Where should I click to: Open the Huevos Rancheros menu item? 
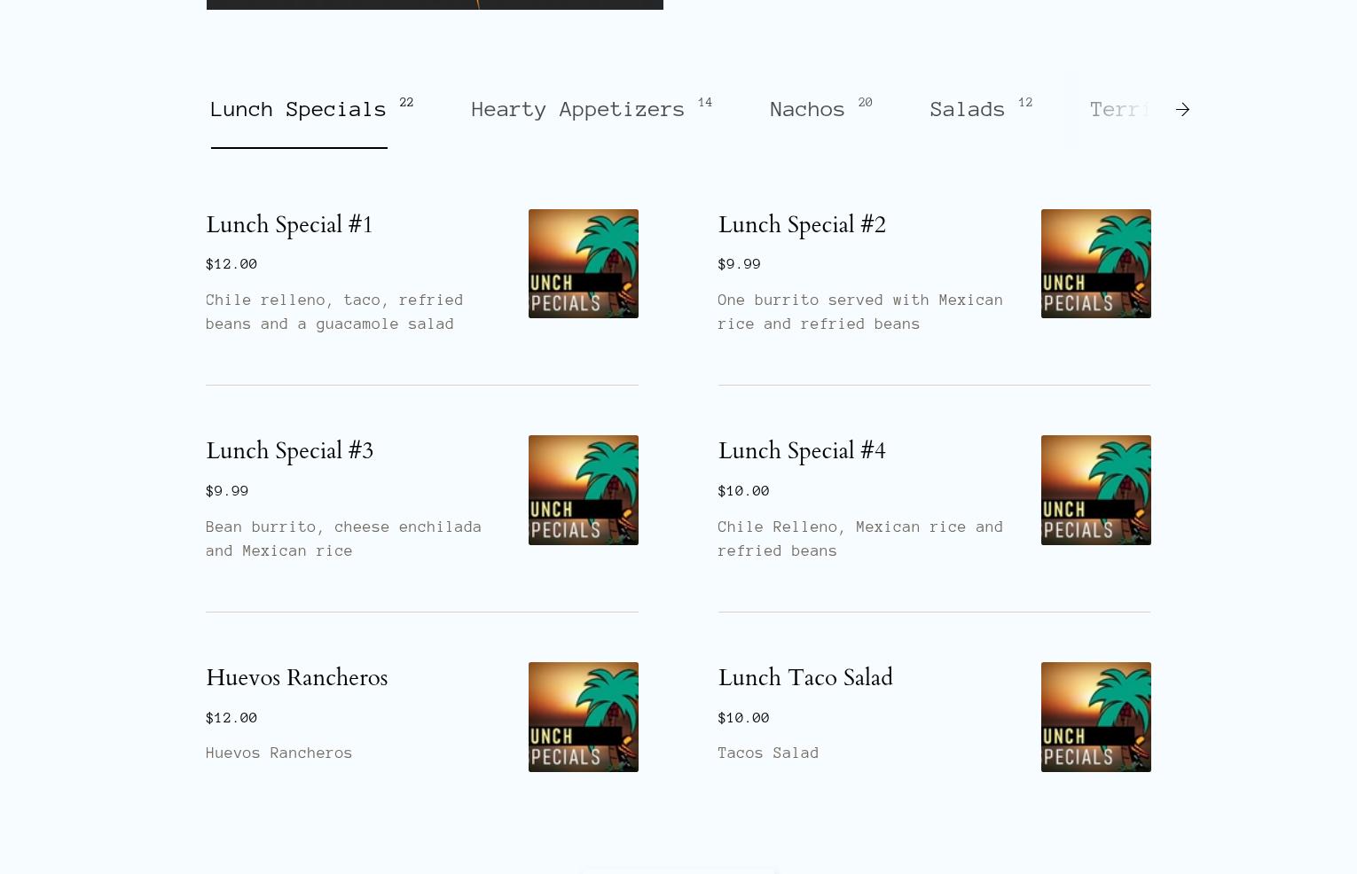tap(296, 678)
